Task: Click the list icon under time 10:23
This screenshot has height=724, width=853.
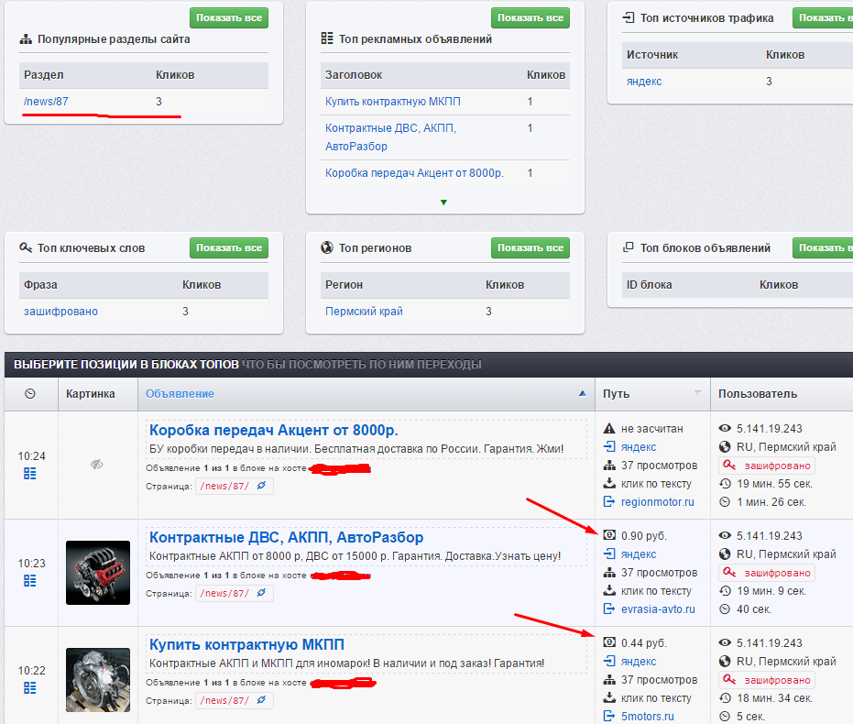Action: coord(30,581)
